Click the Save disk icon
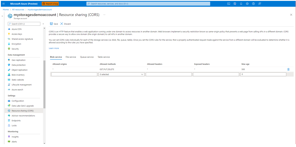The image size is (296, 147). 51,24
